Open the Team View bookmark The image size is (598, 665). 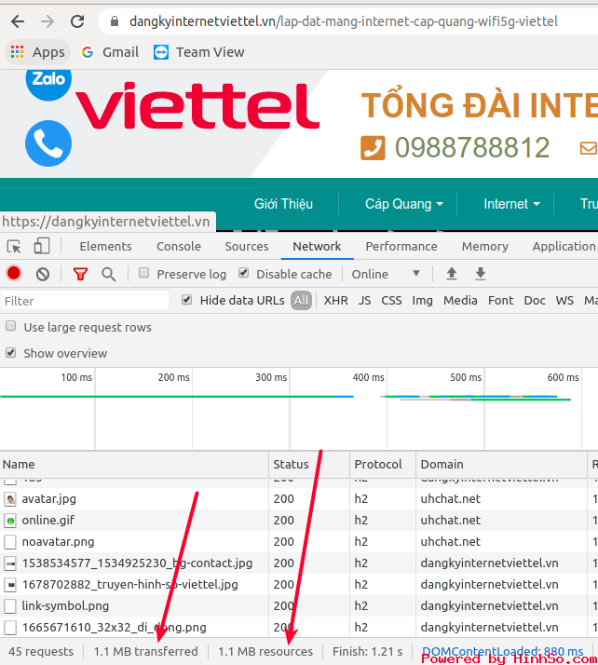pyautogui.click(x=199, y=52)
